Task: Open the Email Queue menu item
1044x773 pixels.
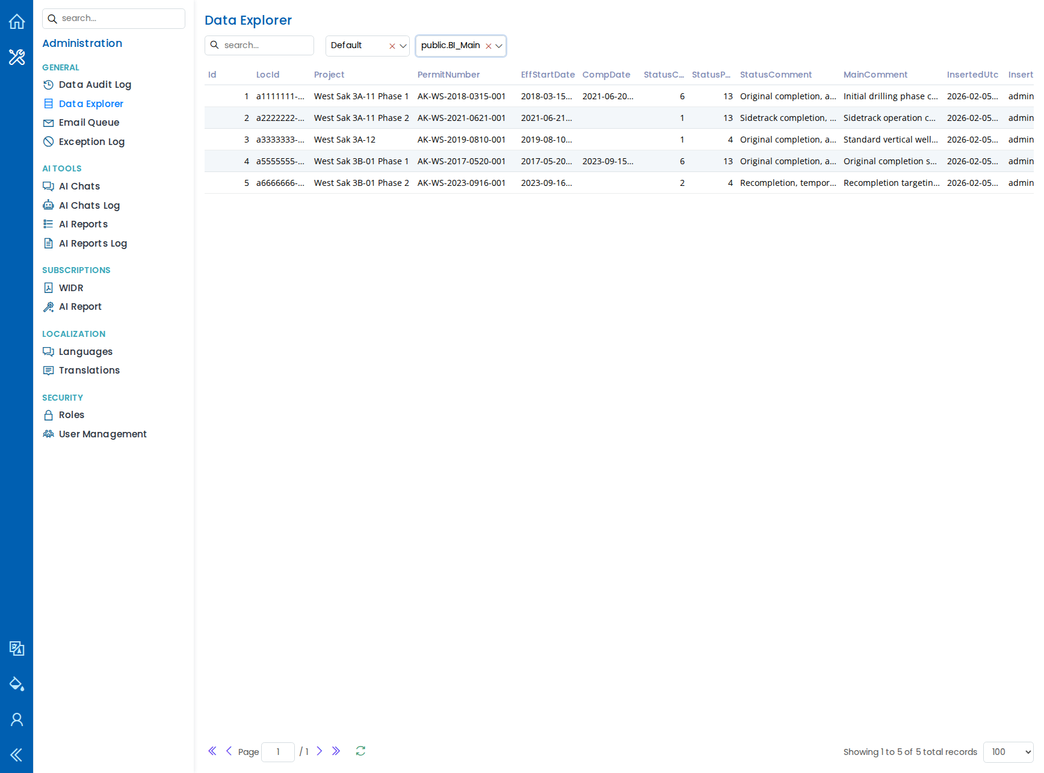Action: pos(89,123)
